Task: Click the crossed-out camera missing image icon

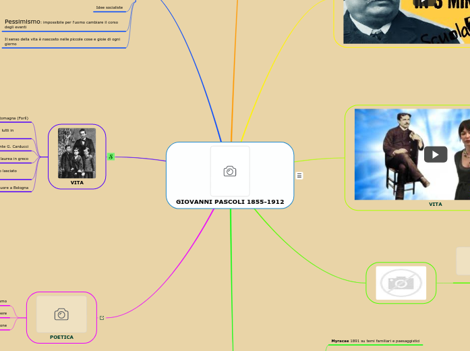Action: click(x=401, y=283)
